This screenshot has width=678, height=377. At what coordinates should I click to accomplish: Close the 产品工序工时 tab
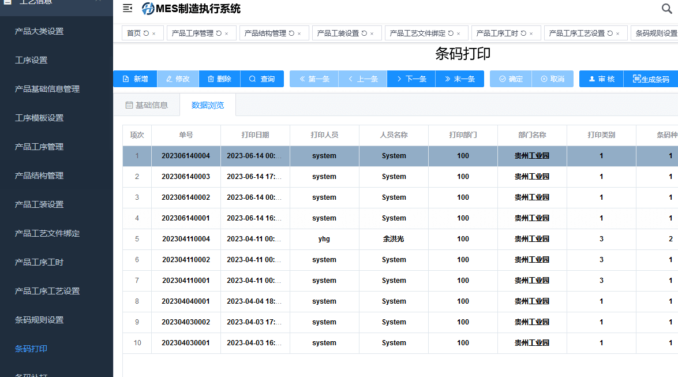[x=531, y=33]
